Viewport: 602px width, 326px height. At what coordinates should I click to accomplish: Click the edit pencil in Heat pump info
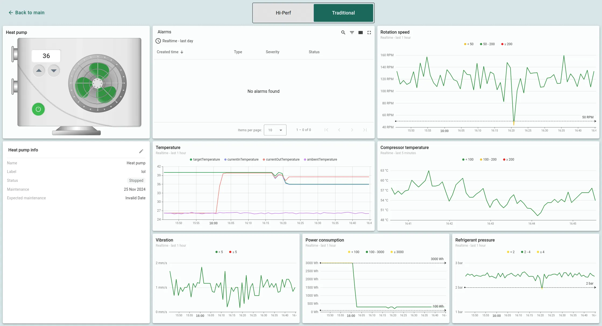click(141, 151)
